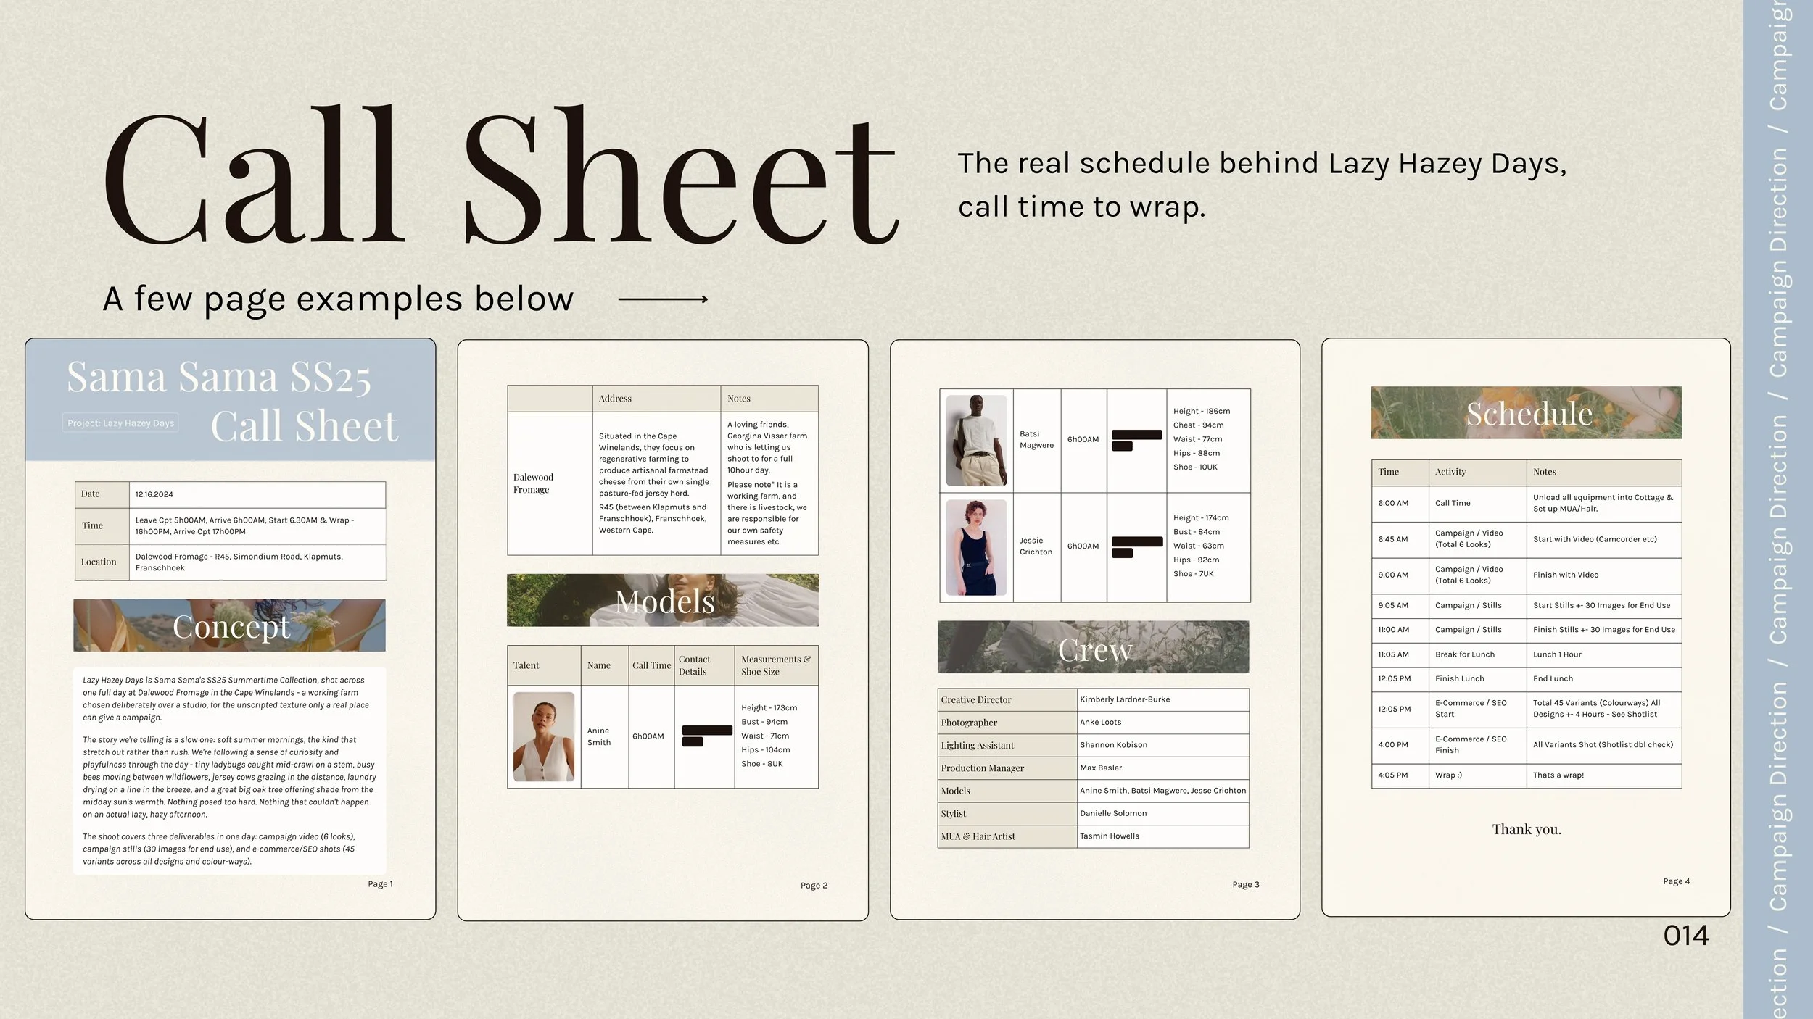Image resolution: width=1813 pixels, height=1019 pixels.
Task: Open Jessie Crichton's talent photo
Action: pos(976,548)
